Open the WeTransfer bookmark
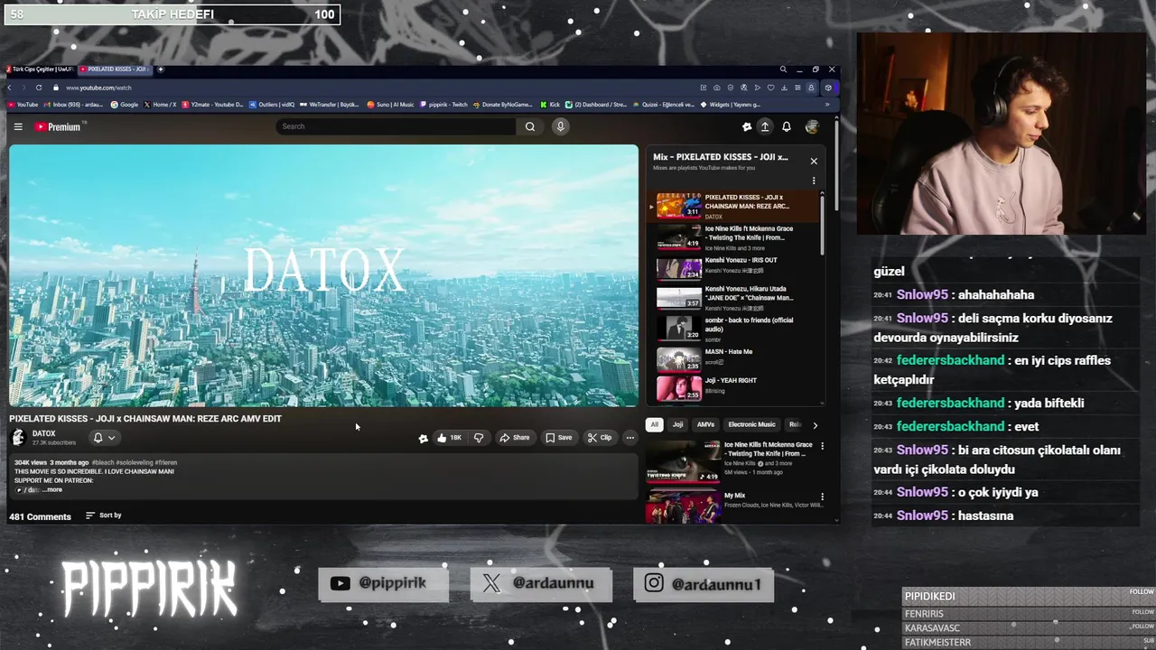The width and height of the screenshot is (1156, 650). 331,105
